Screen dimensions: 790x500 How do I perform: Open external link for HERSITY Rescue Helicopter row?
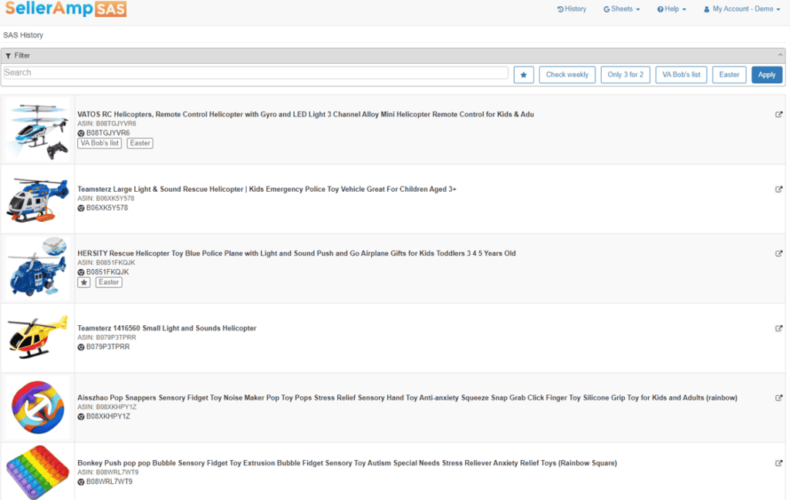pyautogui.click(x=778, y=253)
